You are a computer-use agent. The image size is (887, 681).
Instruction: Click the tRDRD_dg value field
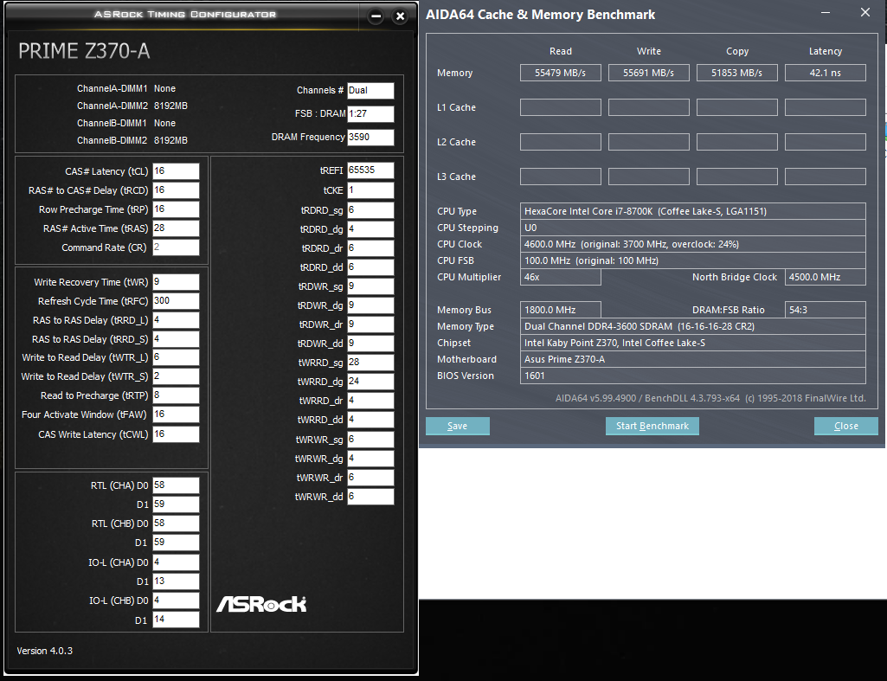[370, 229]
